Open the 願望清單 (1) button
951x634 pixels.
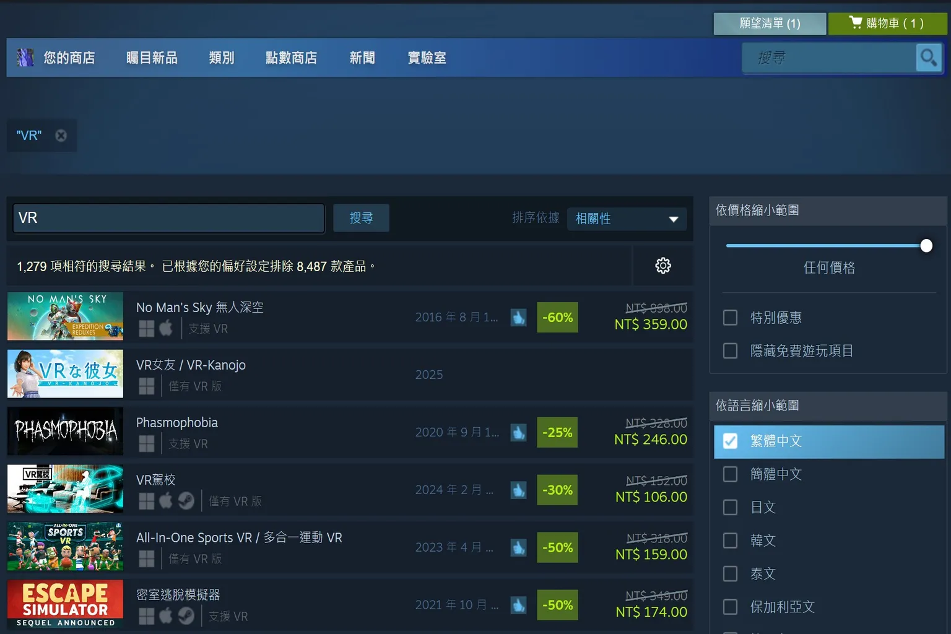[770, 24]
